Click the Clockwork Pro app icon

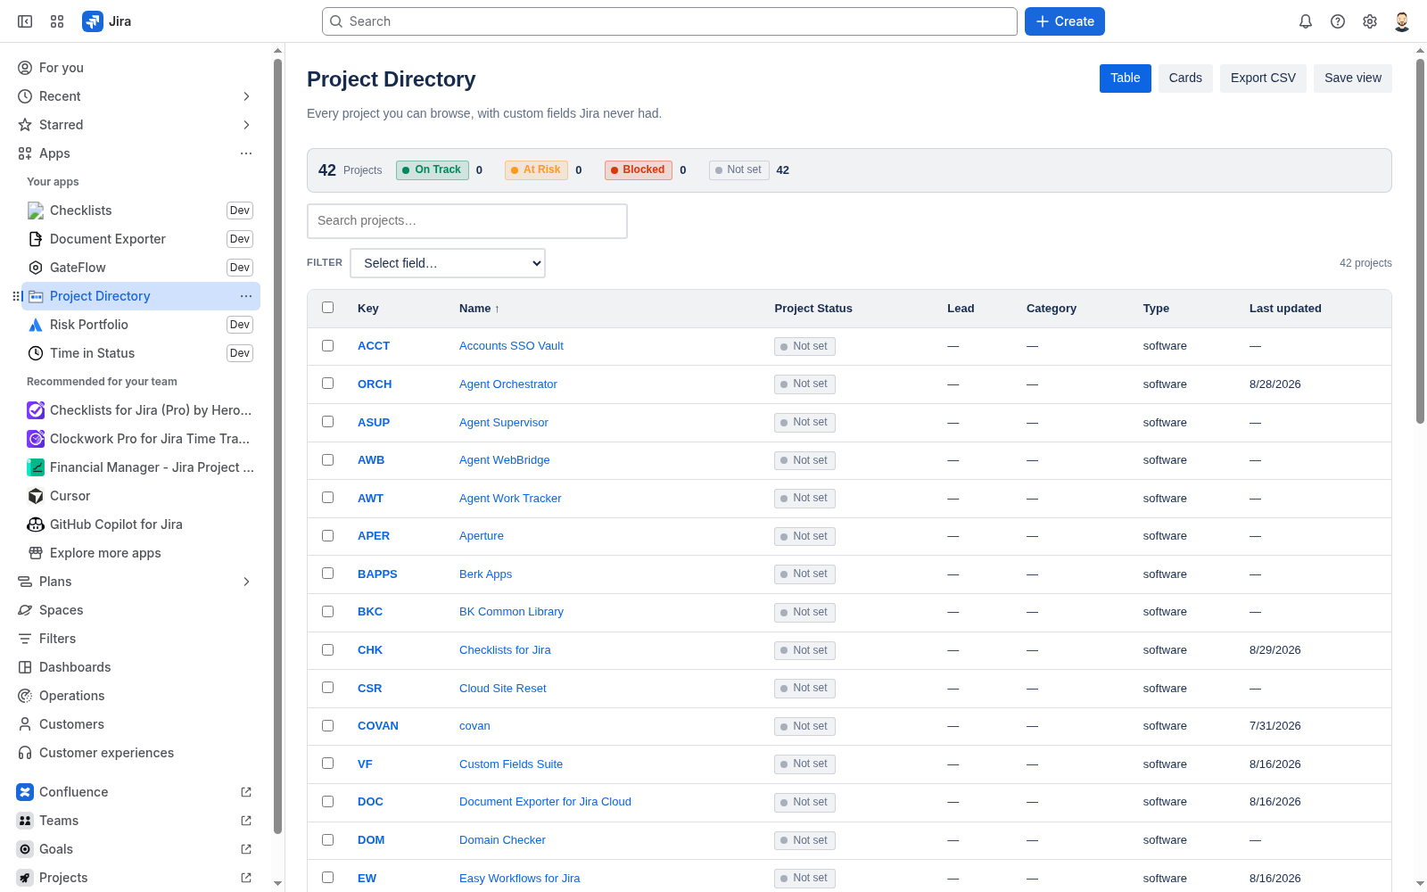[x=36, y=439]
